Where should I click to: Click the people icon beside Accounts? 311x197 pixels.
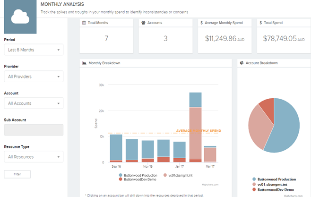coord(143,23)
